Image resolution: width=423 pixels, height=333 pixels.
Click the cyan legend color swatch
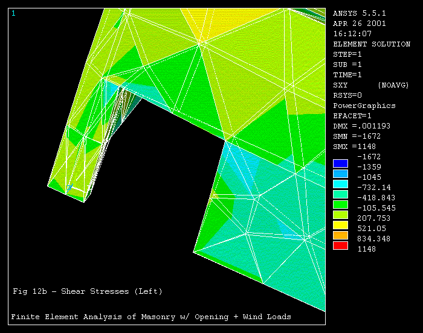click(x=340, y=184)
